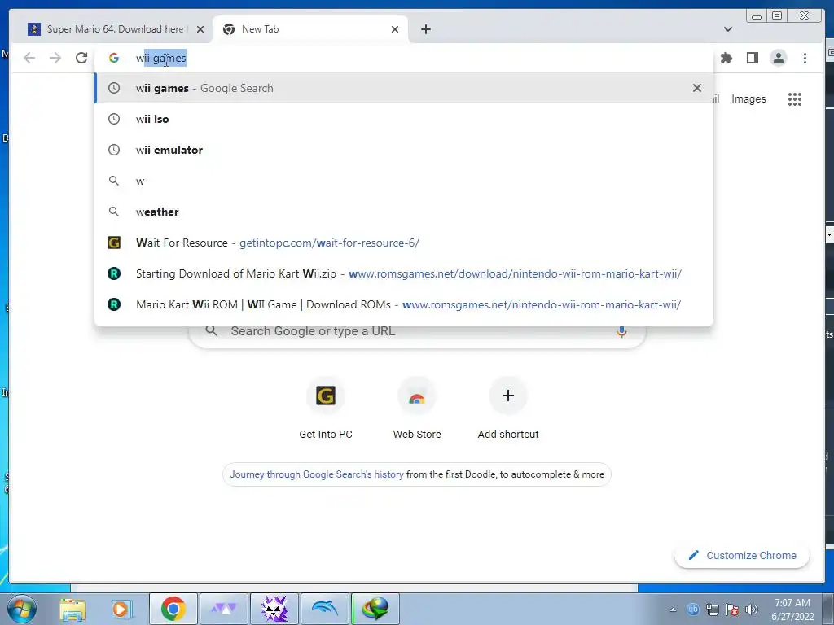The image size is (834, 625).
Task: Select the New Tab tab
Action: [309, 29]
